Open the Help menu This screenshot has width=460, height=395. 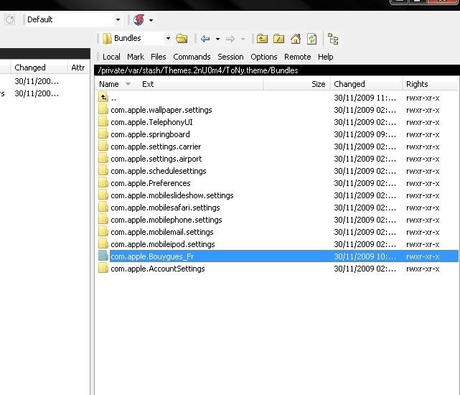[x=326, y=57]
